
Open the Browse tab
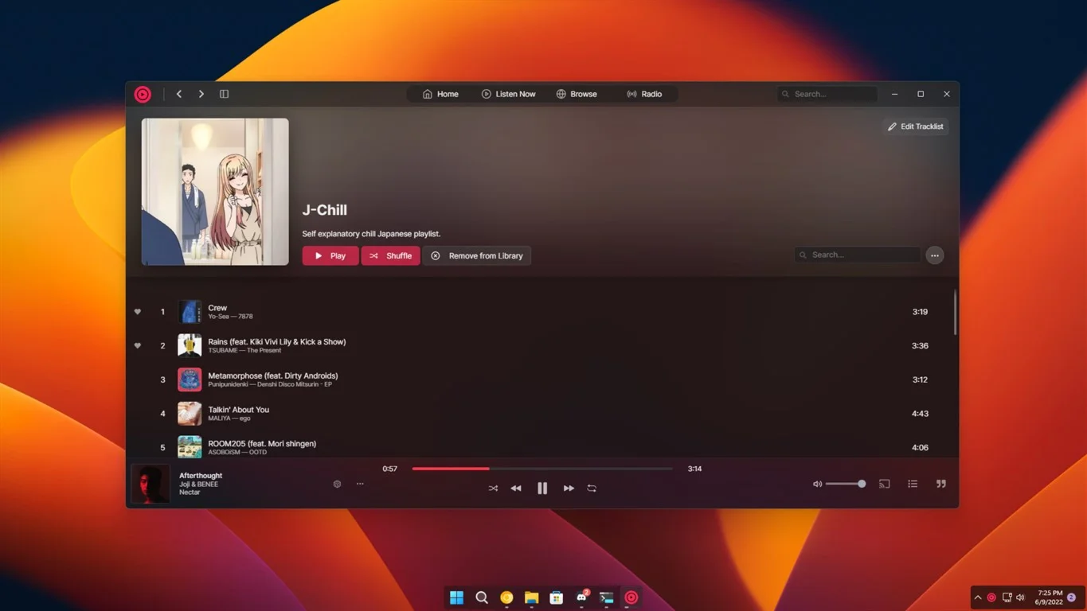(x=577, y=94)
